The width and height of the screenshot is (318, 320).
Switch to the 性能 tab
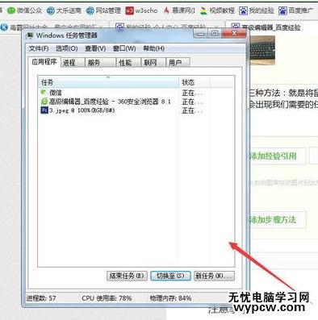(x=128, y=63)
